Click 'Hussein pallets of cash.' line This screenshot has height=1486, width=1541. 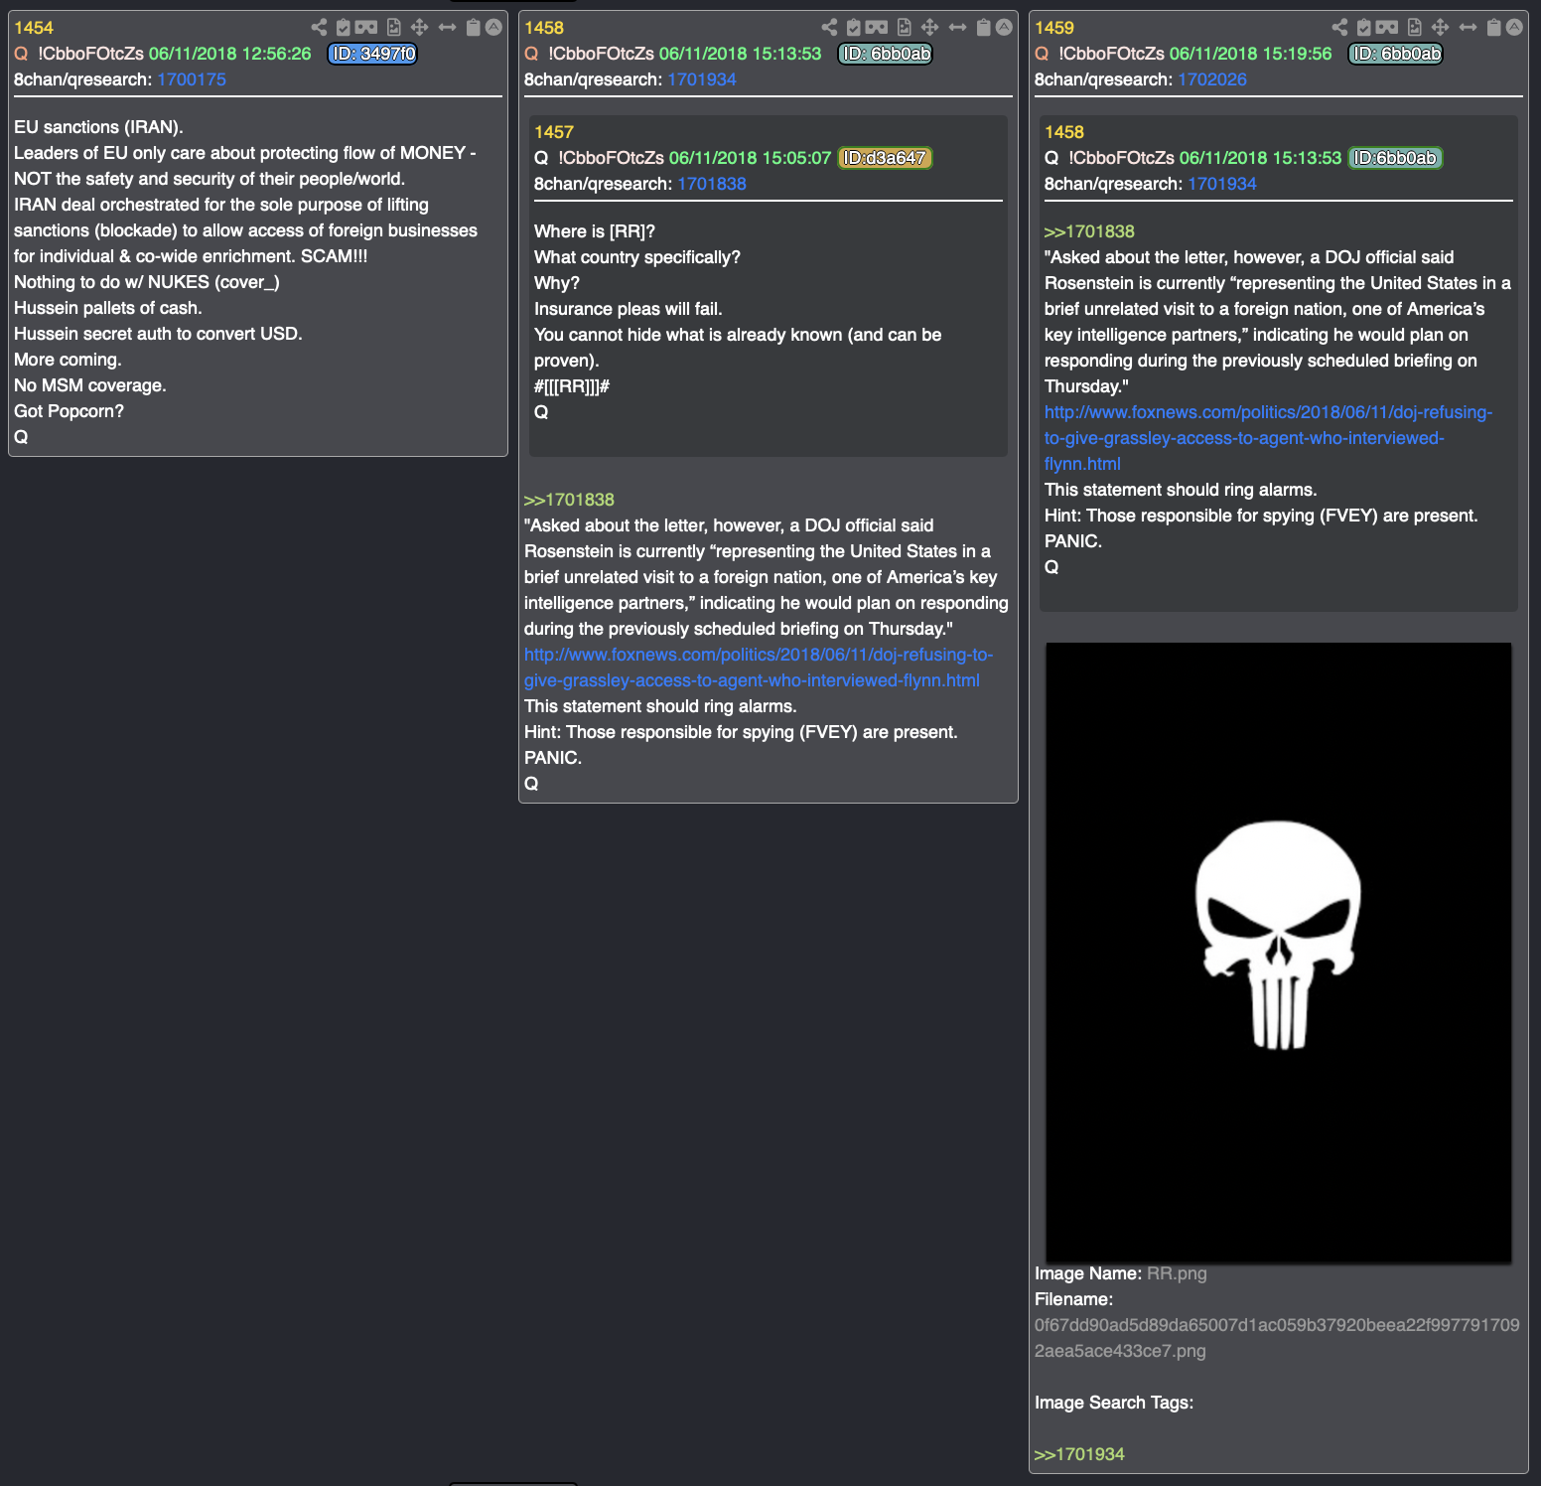pyautogui.click(x=108, y=308)
